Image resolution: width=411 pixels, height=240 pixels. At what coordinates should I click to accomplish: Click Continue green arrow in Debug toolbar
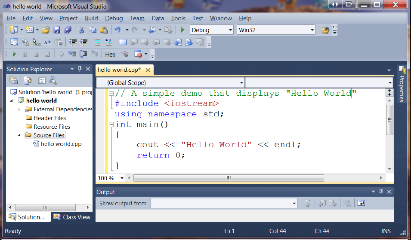pos(14,54)
